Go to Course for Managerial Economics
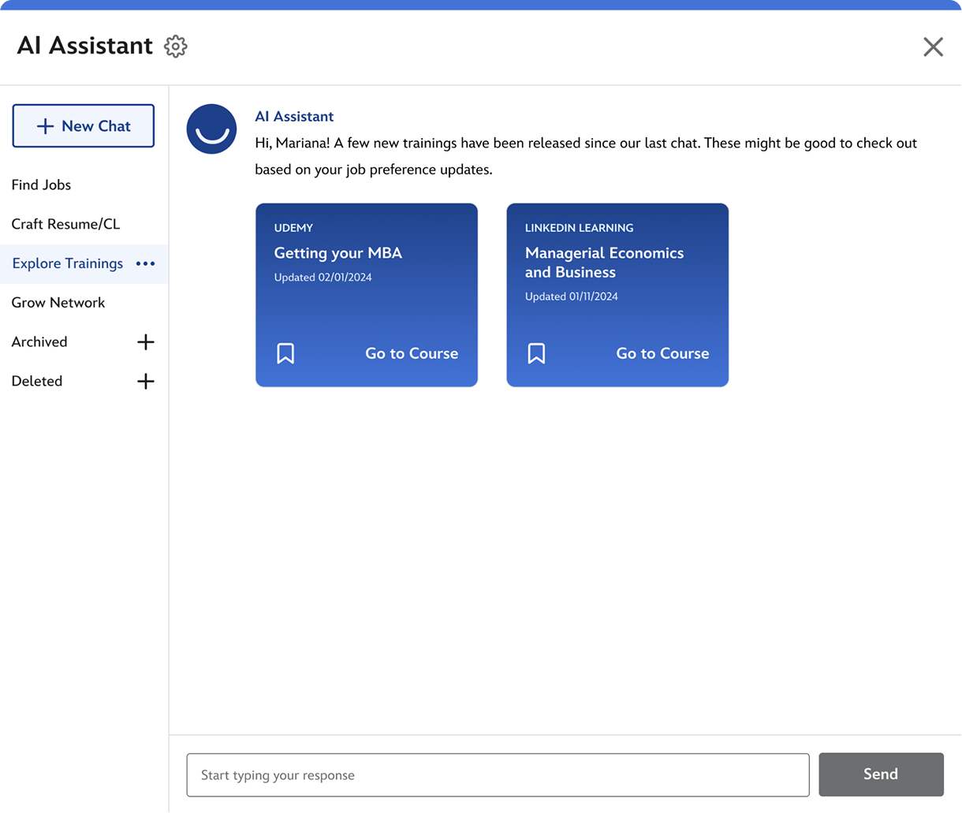The image size is (962, 813). [662, 353]
